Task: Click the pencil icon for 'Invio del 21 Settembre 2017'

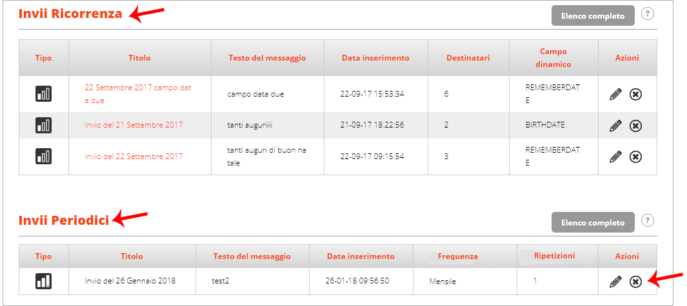Action: coord(615,126)
